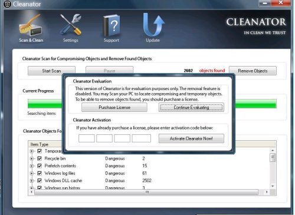Image resolution: width=295 pixels, height=215 pixels.
Task: Click Dangerous in the Recycle bin row
Action: click(x=115, y=158)
